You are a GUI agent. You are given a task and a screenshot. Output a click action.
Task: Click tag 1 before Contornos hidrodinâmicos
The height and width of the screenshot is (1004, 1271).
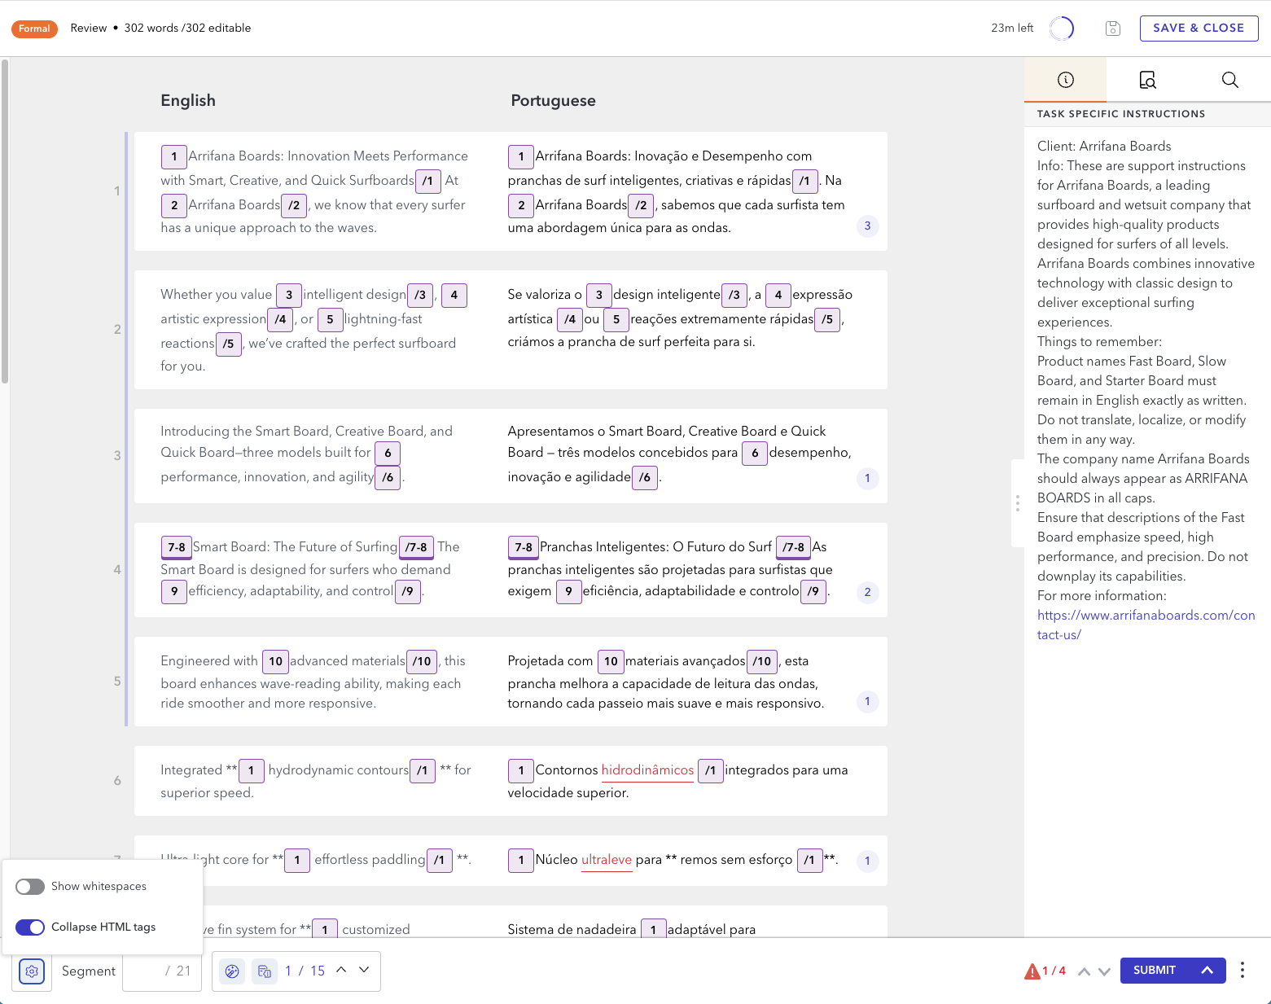(521, 770)
